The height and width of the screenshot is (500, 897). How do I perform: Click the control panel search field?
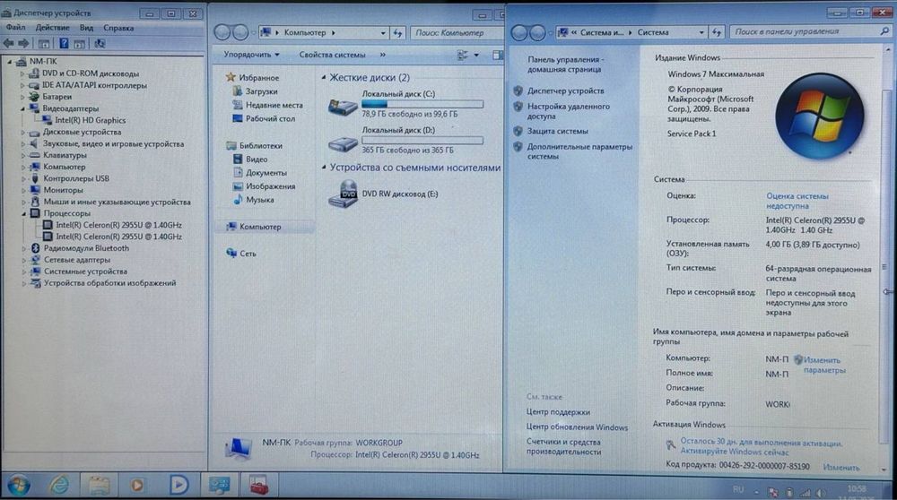809,32
